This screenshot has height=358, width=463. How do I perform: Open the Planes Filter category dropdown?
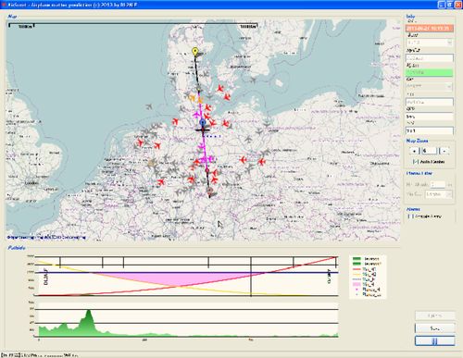[439, 194]
